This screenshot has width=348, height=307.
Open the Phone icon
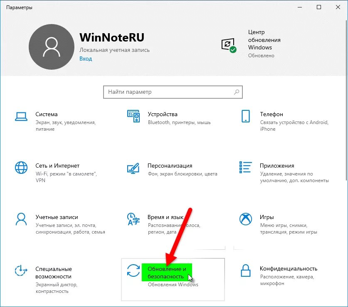[x=246, y=116]
